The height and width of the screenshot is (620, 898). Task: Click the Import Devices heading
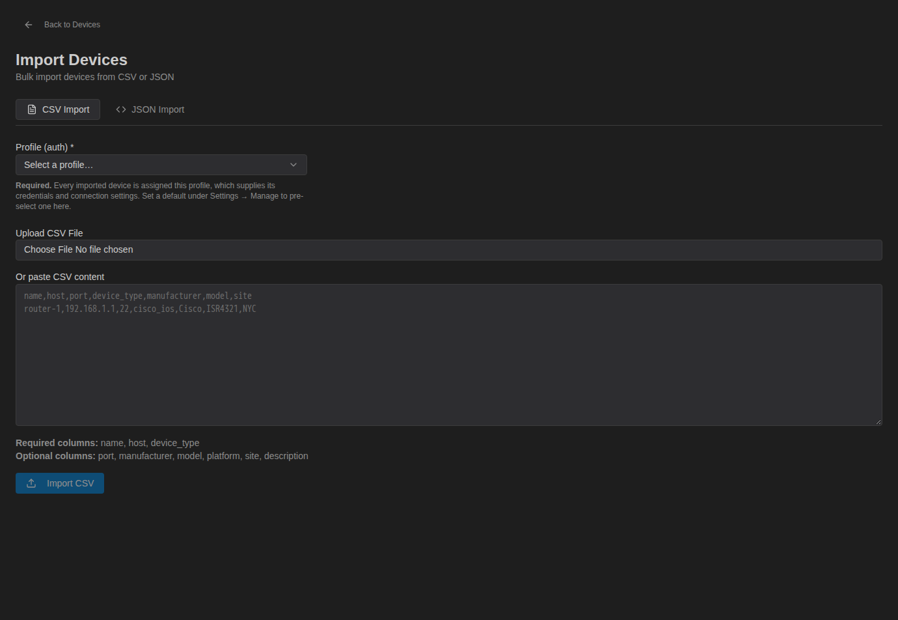pos(72,60)
